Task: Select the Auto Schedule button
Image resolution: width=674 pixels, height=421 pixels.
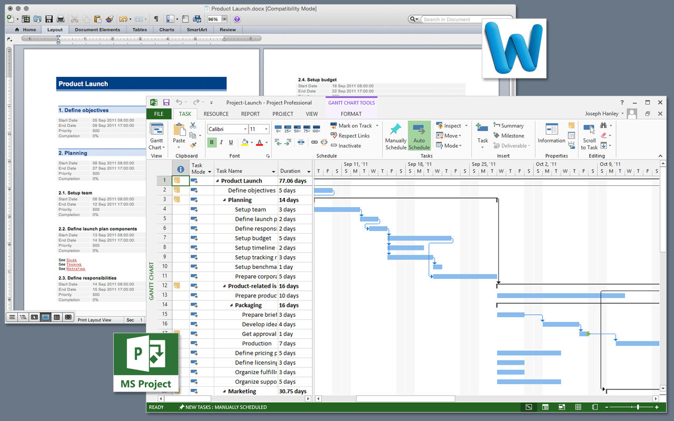Action: click(419, 136)
